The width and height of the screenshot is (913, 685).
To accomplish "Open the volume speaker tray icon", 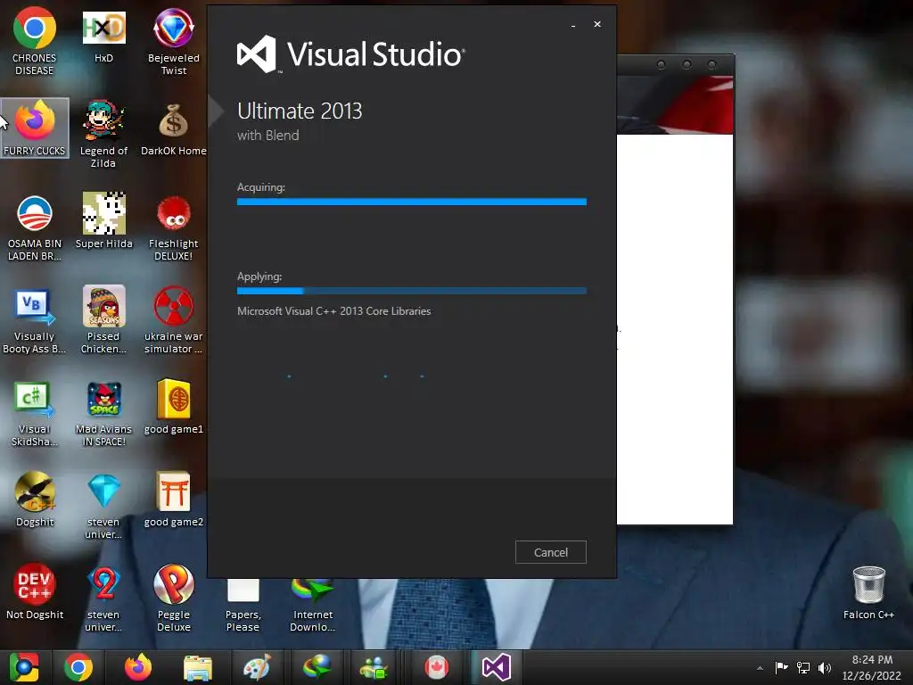I will point(825,667).
